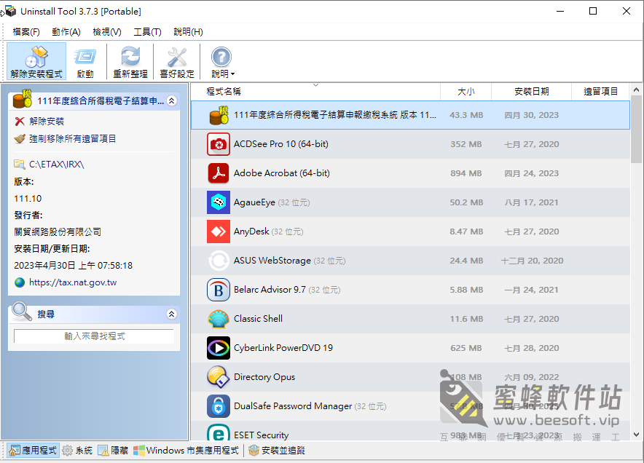Select the Directory Opus program name
Screen dimensions: 644x463
tap(264, 377)
